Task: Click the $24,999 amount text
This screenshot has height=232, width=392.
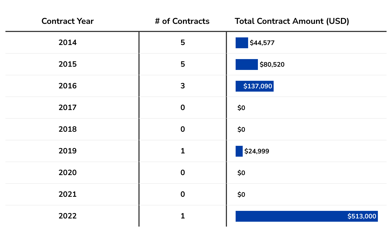Action: [257, 151]
